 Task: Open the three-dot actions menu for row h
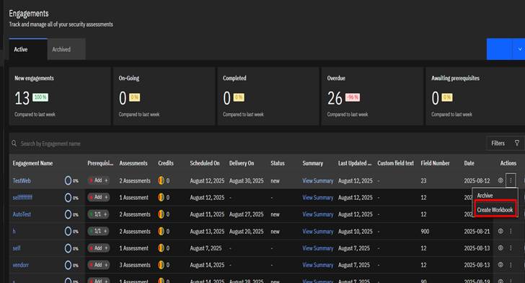(x=511, y=231)
